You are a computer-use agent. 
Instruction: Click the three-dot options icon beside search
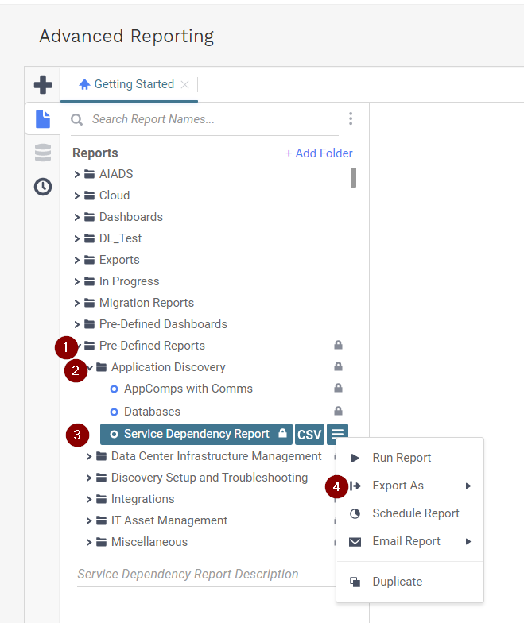click(x=350, y=119)
